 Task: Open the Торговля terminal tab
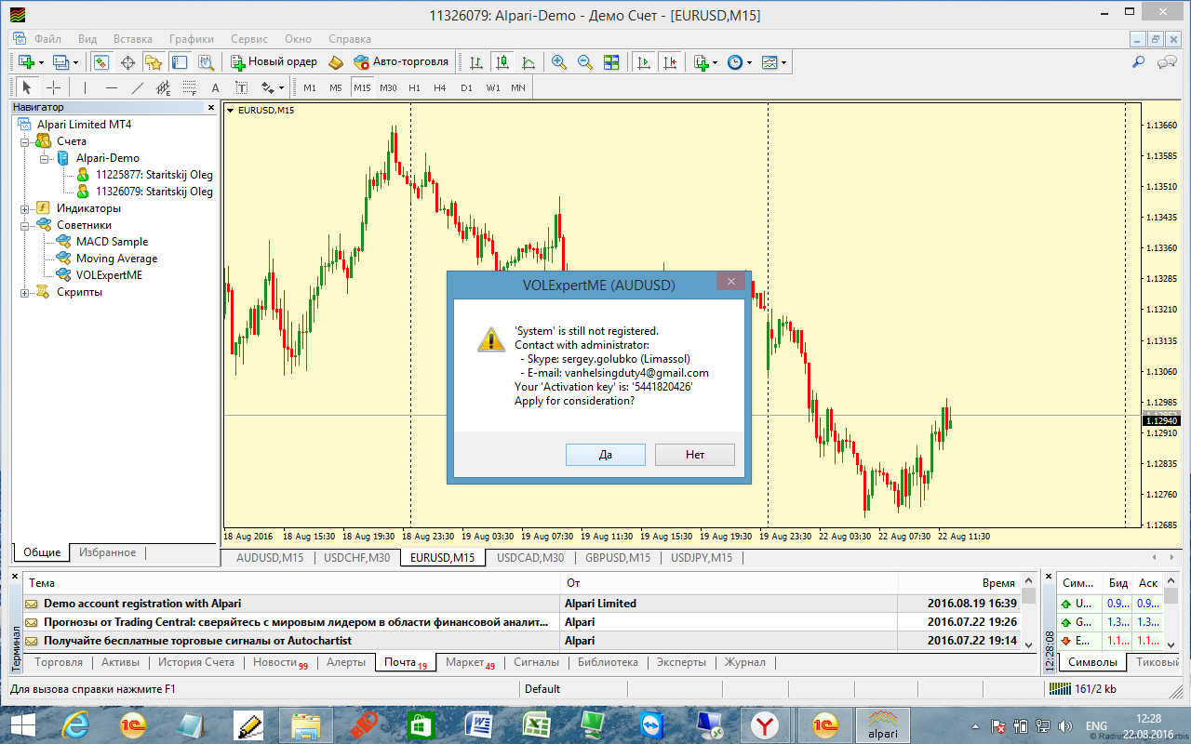tap(59, 662)
